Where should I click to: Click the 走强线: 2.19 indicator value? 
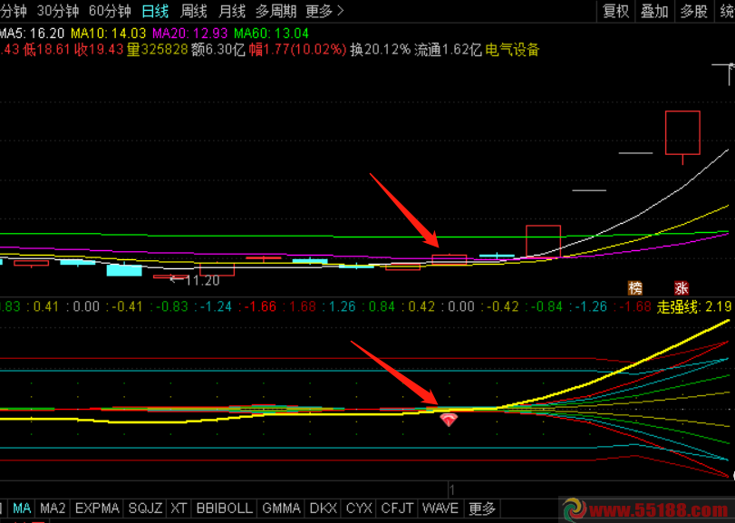(694, 307)
